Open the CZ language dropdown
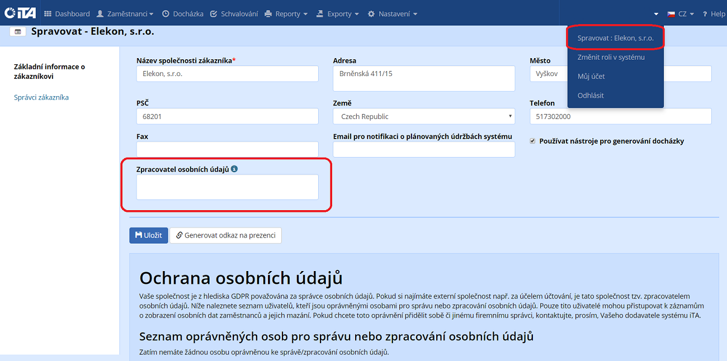 pos(680,13)
